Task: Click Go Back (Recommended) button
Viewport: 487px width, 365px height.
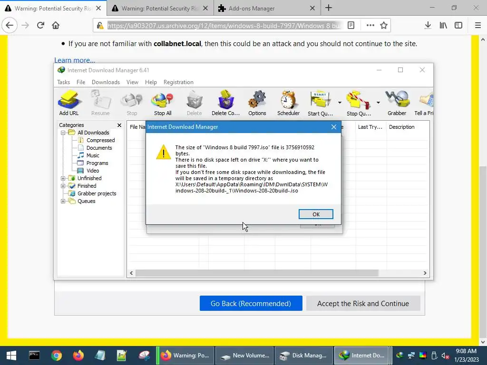Action: 251,303
